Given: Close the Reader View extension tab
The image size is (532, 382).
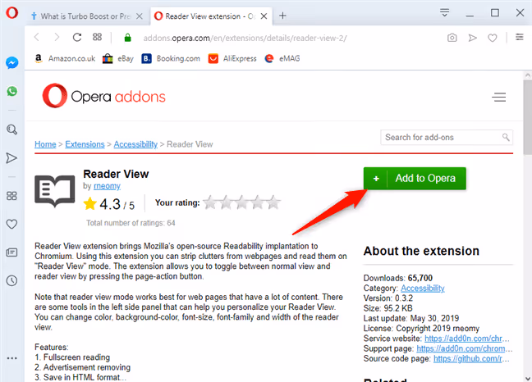Looking at the screenshot, I should [264, 16].
